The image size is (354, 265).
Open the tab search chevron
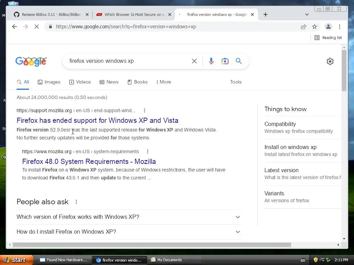(307, 14)
